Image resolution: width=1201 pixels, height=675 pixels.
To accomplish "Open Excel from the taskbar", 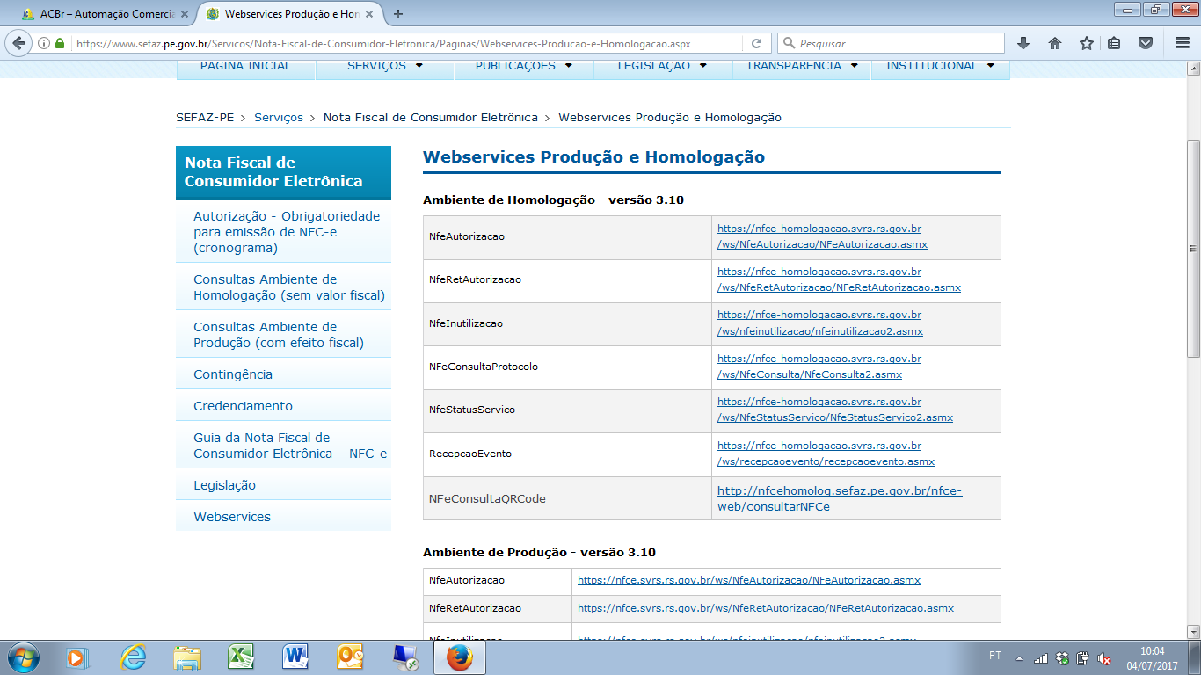I will point(241,657).
